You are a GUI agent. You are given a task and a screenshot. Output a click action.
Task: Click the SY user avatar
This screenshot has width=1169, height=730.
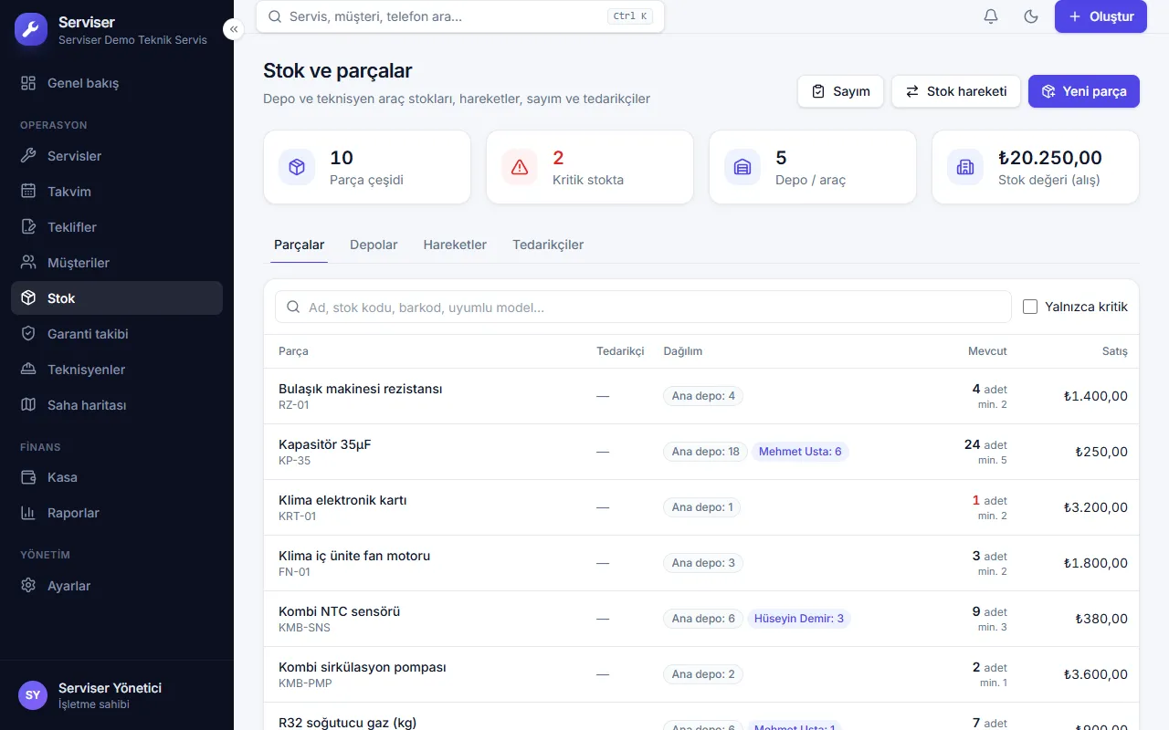(33, 695)
